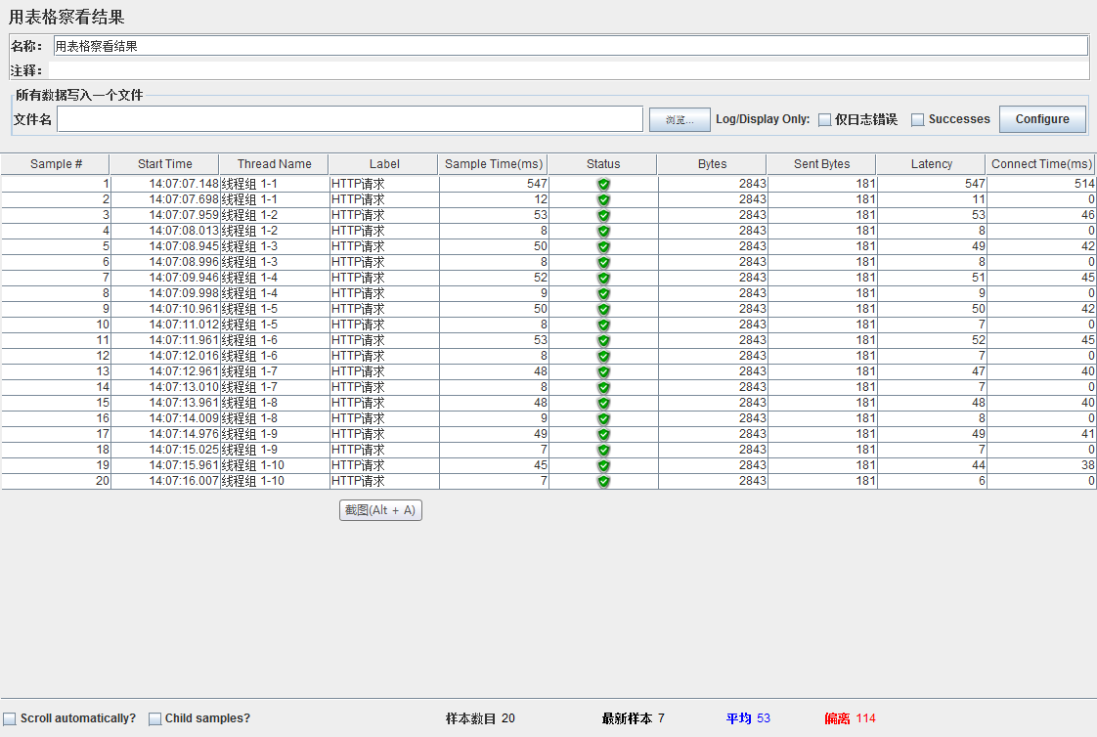Image resolution: width=1097 pixels, height=737 pixels.
Task: Toggle the Child samples checkbox
Action: 155,718
